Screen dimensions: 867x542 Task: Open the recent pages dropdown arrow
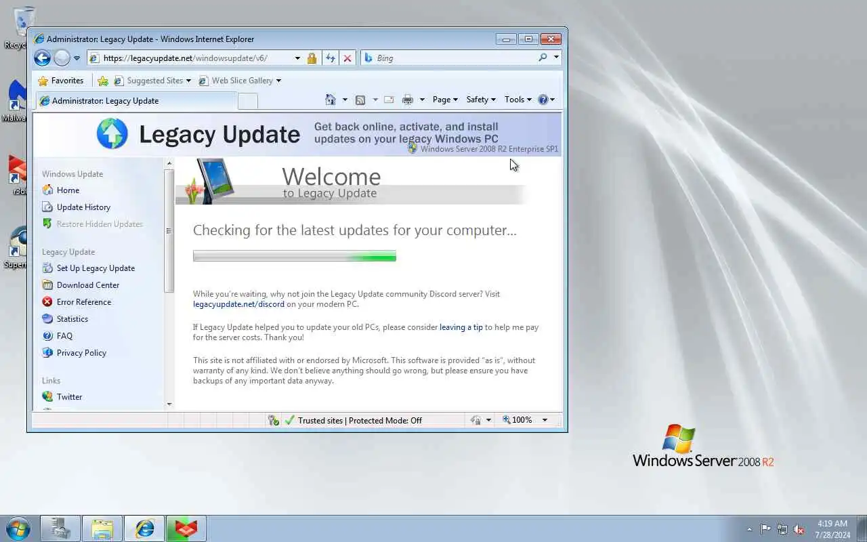coord(77,58)
